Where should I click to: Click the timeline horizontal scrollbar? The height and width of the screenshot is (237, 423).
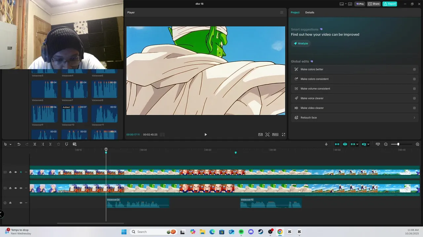90,224
